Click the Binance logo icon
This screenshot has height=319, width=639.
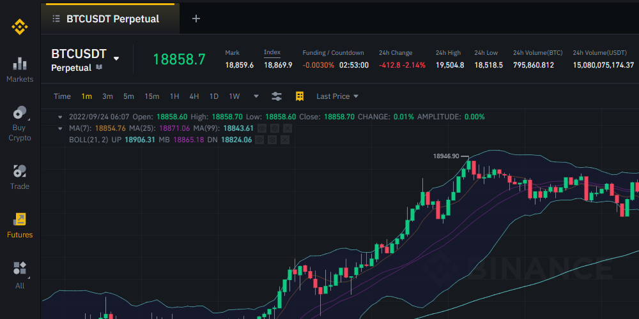click(20, 27)
